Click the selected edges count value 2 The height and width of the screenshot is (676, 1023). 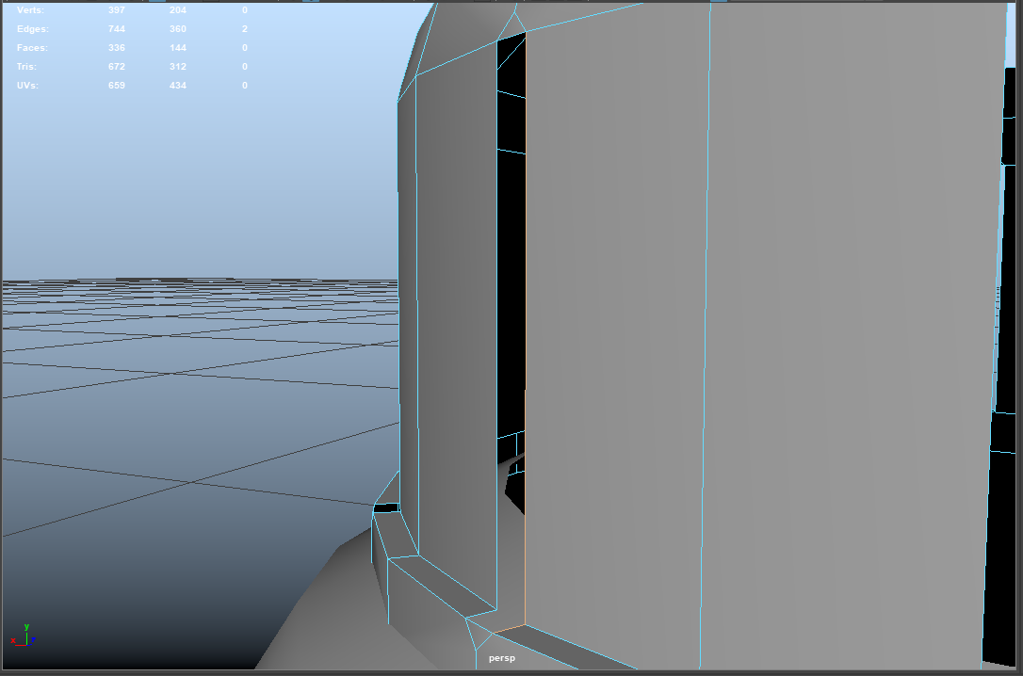tap(245, 29)
